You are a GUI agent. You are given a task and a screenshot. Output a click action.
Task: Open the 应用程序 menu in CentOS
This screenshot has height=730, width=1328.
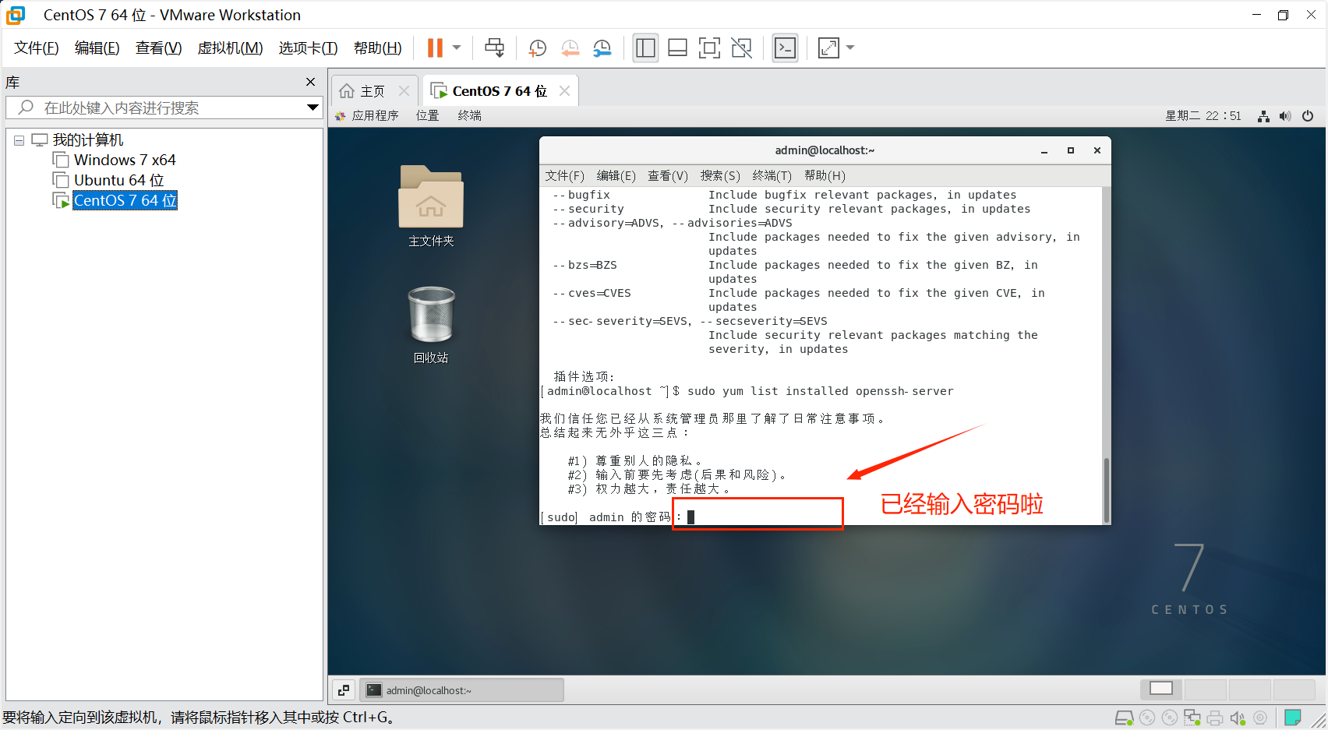click(x=367, y=115)
